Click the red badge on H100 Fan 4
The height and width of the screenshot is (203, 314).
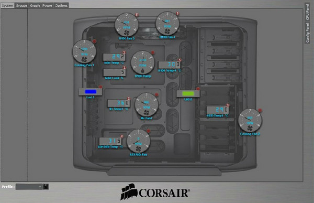coord(177,14)
